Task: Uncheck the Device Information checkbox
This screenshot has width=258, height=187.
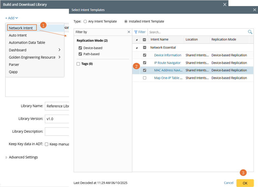Action: [144, 55]
